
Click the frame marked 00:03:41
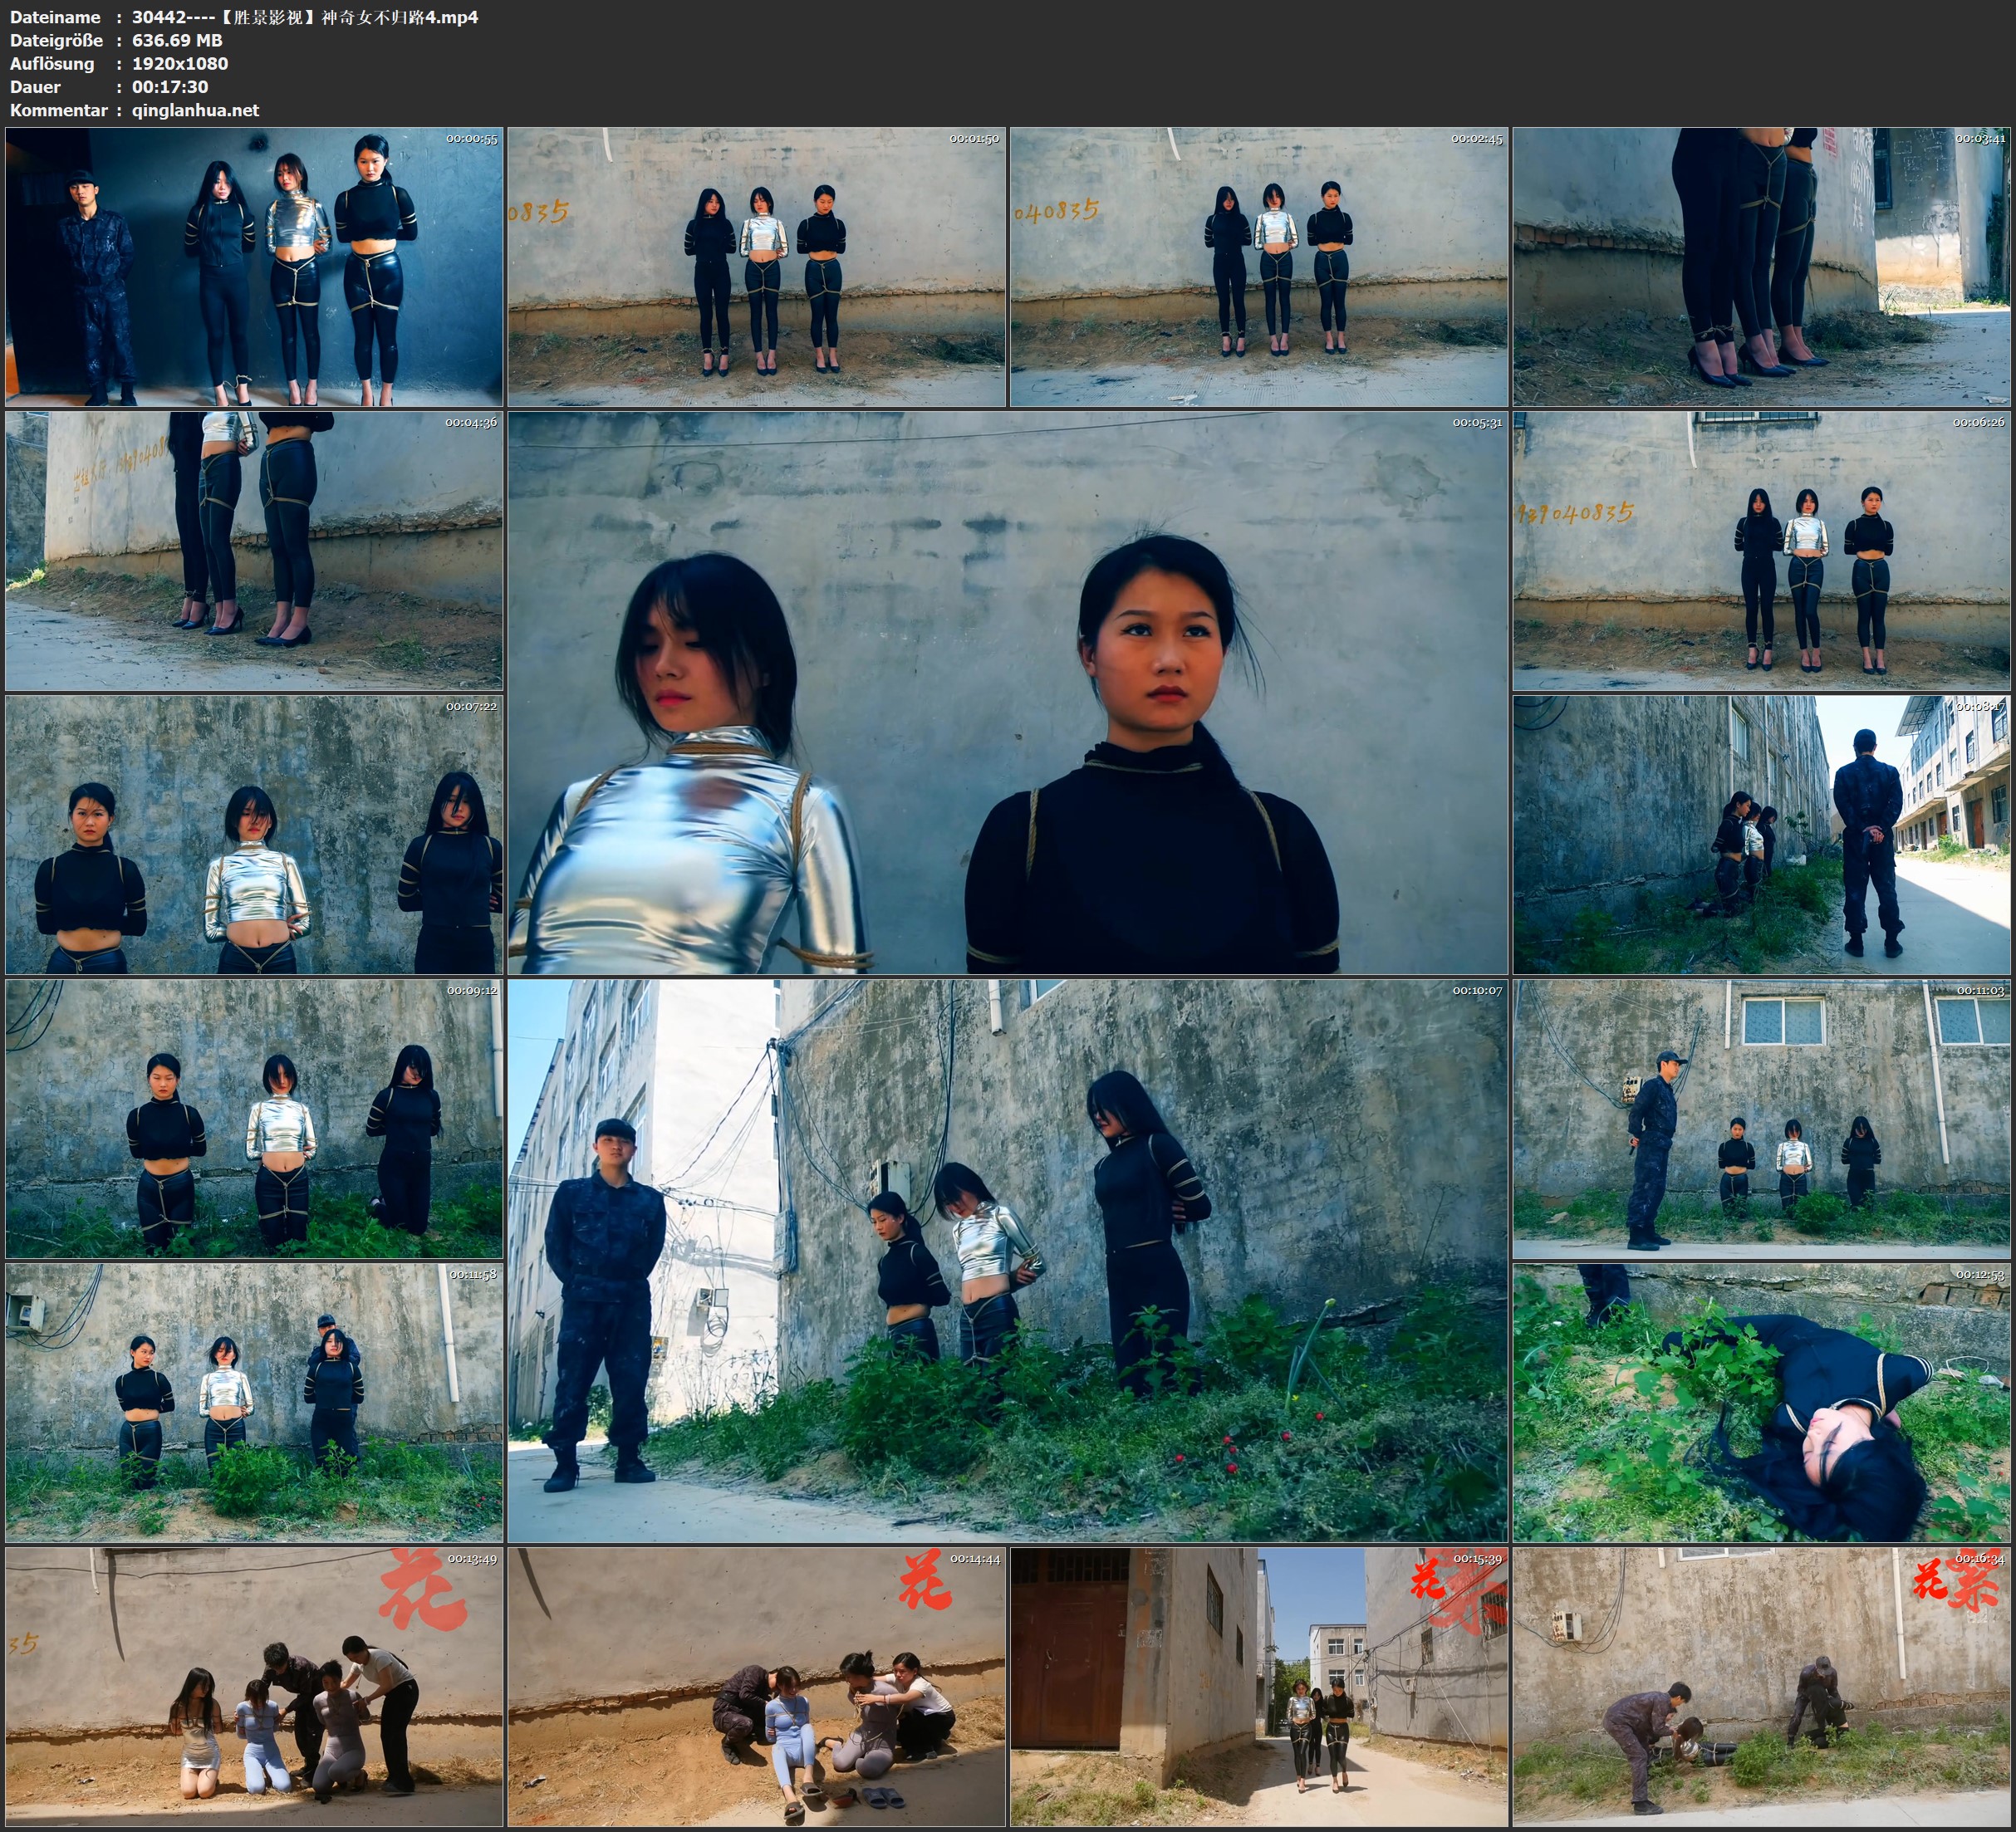tap(1761, 267)
